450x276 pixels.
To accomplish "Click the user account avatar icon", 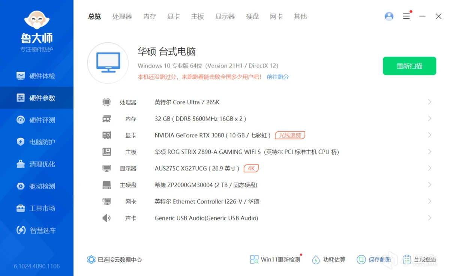I will [x=389, y=16].
